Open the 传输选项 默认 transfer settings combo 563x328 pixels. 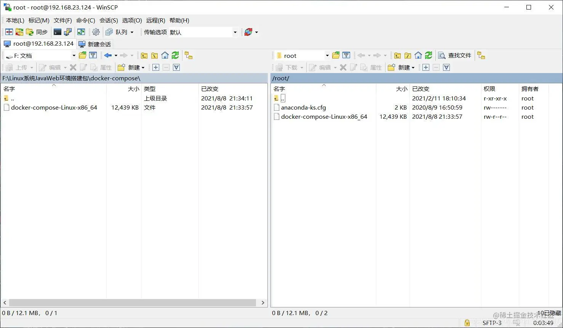click(x=203, y=32)
